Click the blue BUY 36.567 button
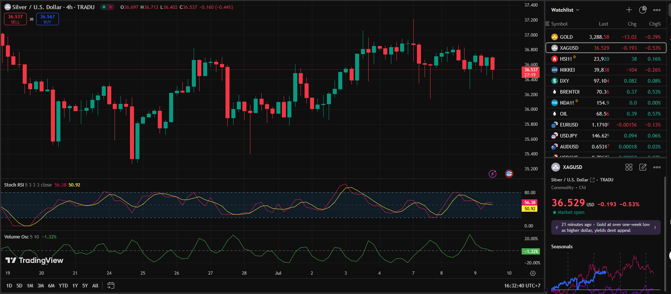 coord(48,19)
